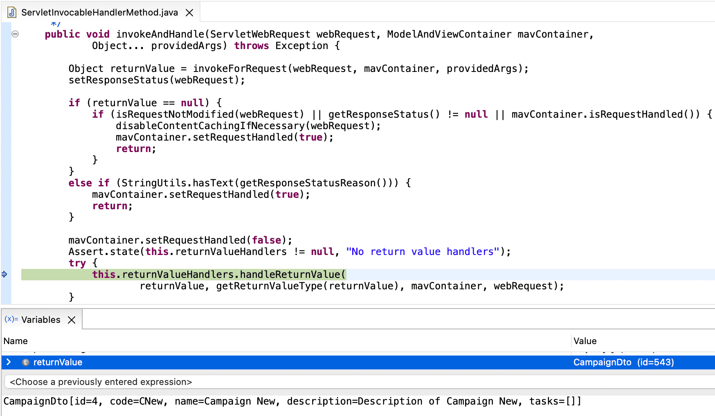The height and width of the screenshot is (416, 715).
Task: Place cursor on invokeForRequest call
Action: tap(240, 69)
